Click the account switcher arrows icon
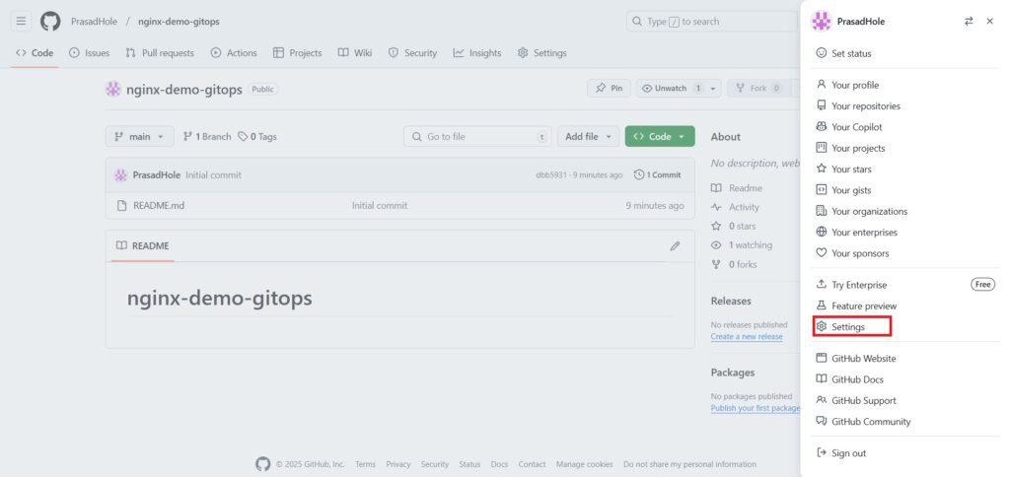 [969, 22]
